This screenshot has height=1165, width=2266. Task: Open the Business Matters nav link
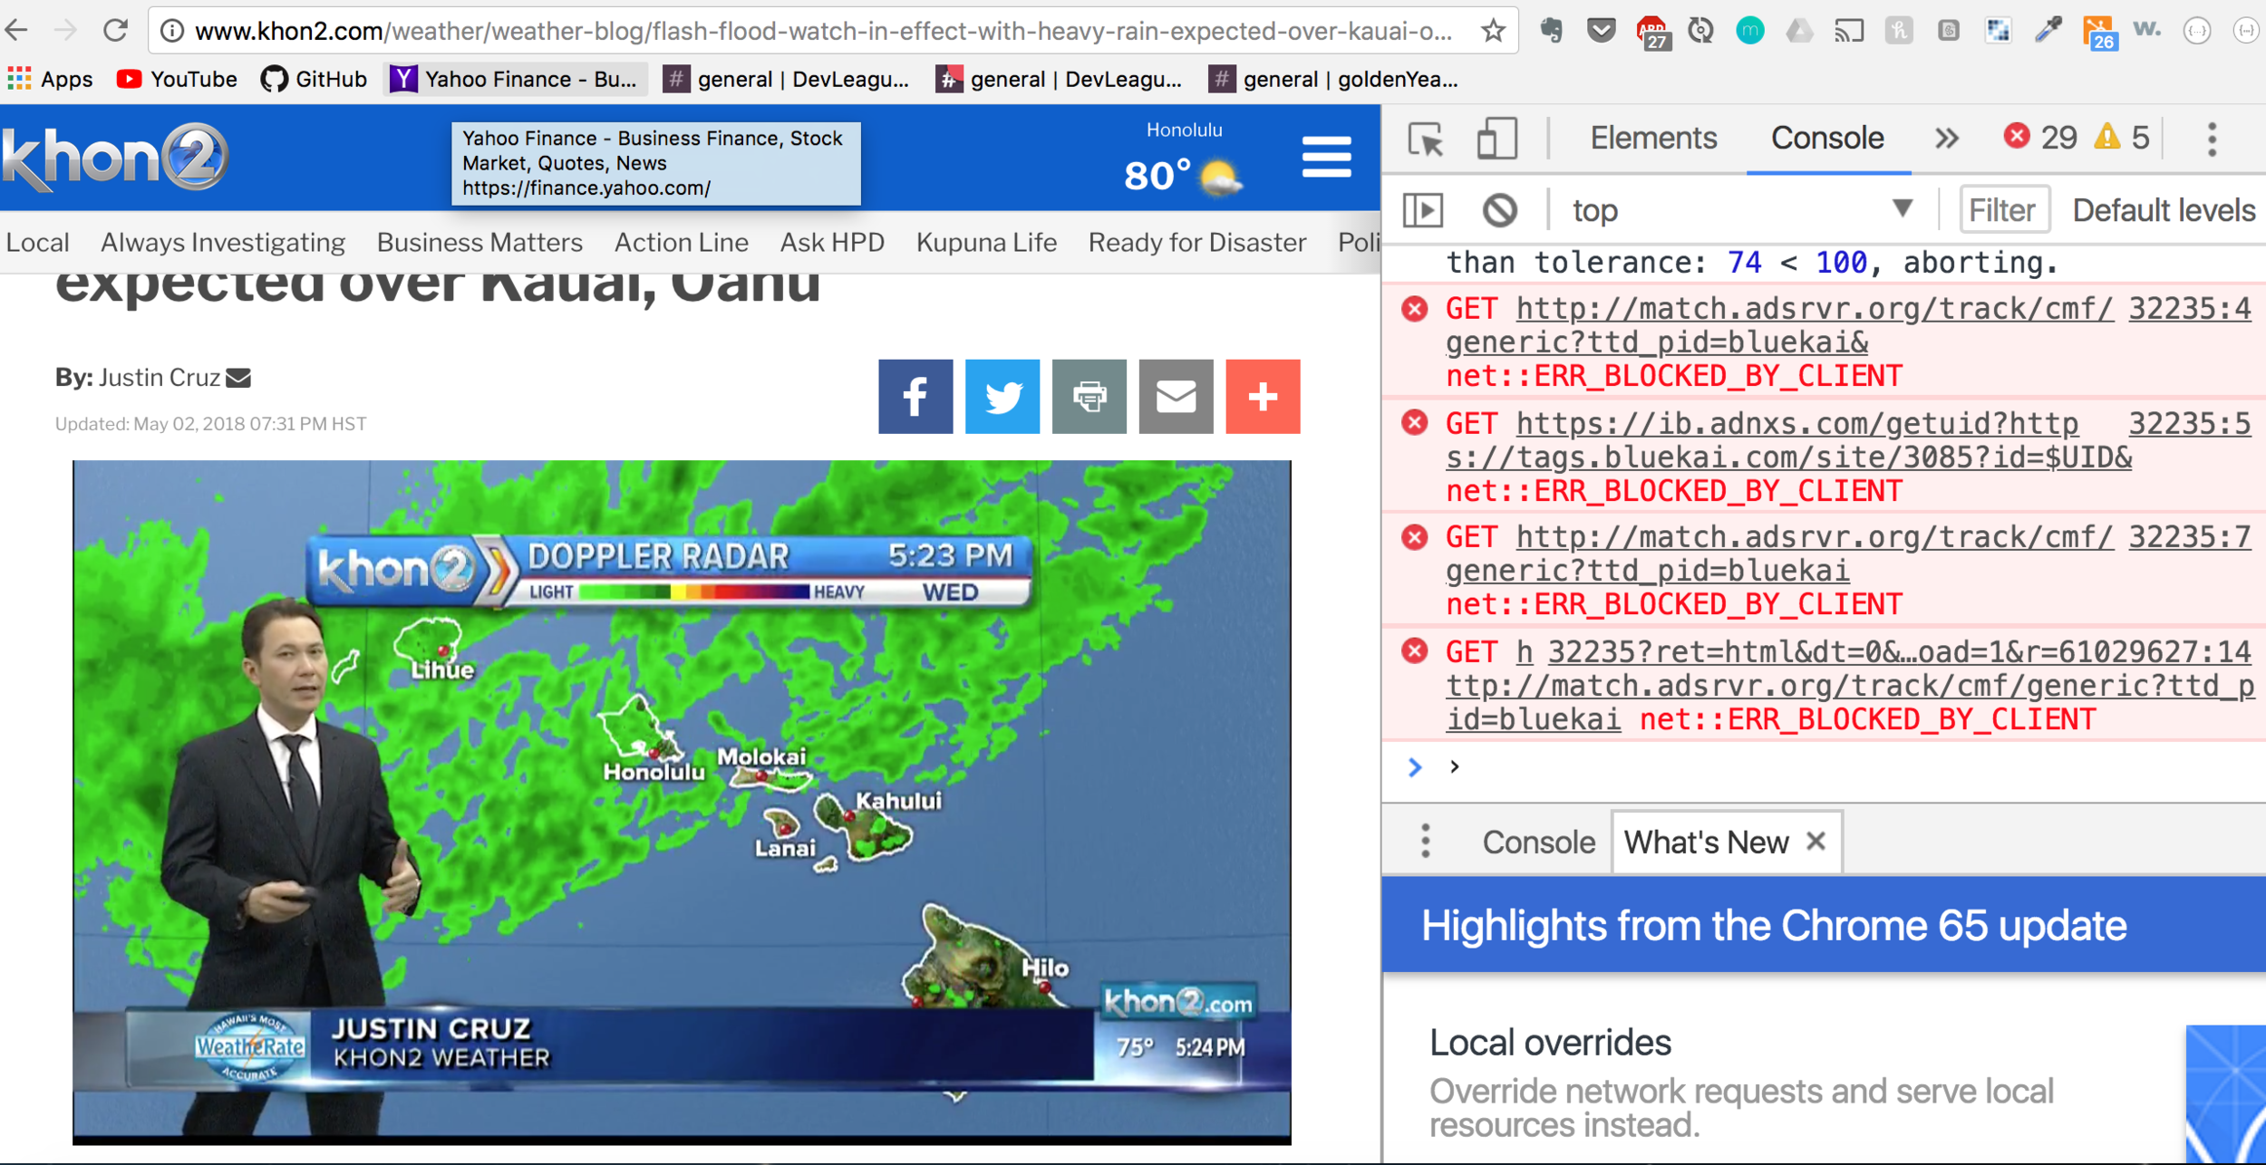pyautogui.click(x=479, y=243)
